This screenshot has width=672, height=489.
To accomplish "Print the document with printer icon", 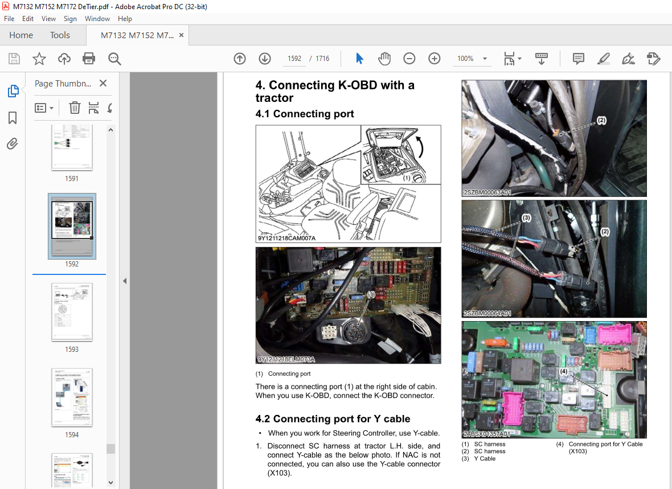I will 89,59.
